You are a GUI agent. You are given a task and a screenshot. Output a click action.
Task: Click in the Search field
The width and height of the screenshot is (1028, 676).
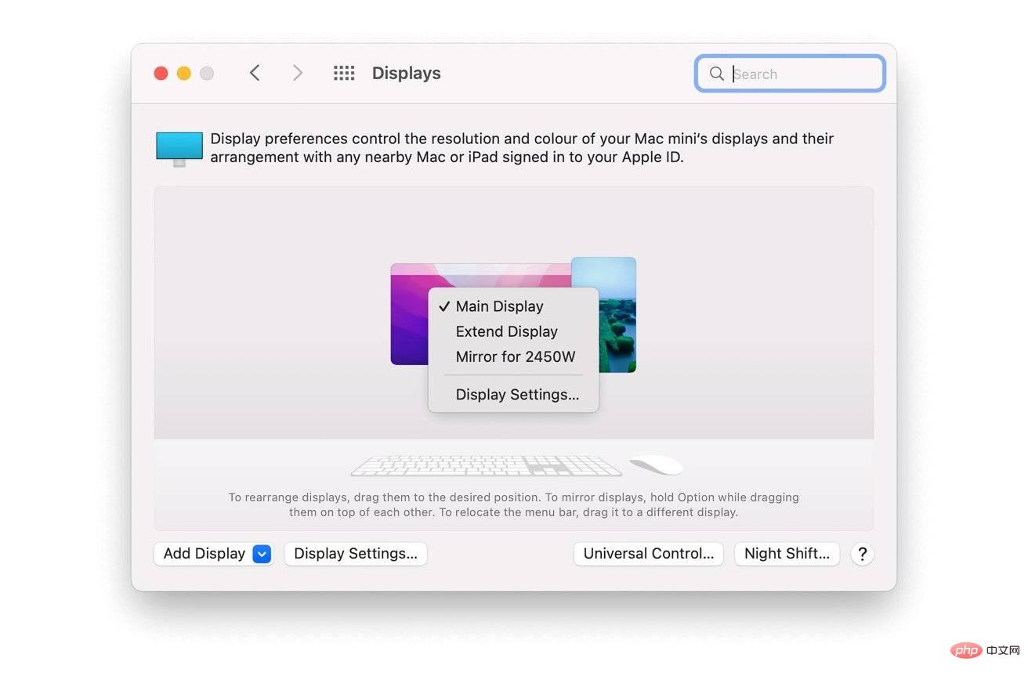(790, 74)
